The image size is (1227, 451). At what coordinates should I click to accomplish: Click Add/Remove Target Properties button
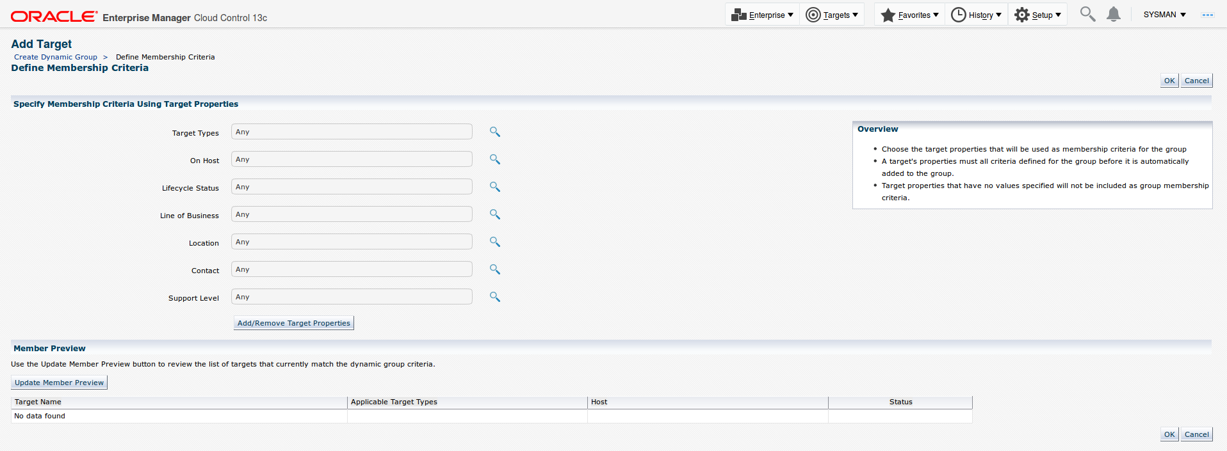click(x=294, y=323)
